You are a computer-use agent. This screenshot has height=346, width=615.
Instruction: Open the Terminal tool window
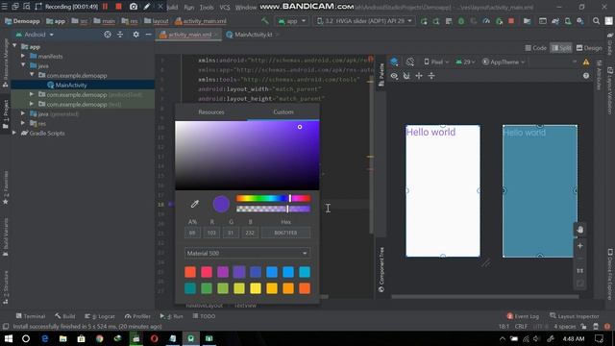pyautogui.click(x=31, y=316)
